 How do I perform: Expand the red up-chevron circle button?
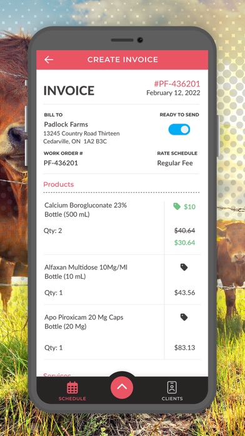tap(122, 387)
